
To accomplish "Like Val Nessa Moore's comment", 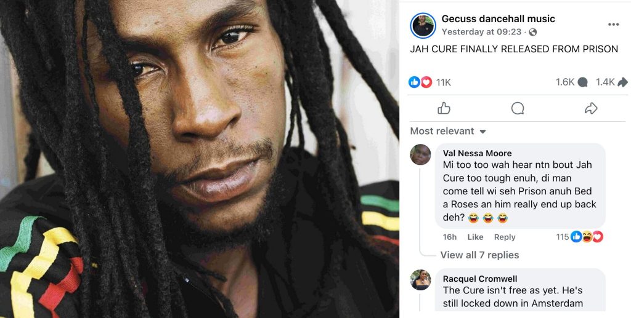I will tap(475, 237).
